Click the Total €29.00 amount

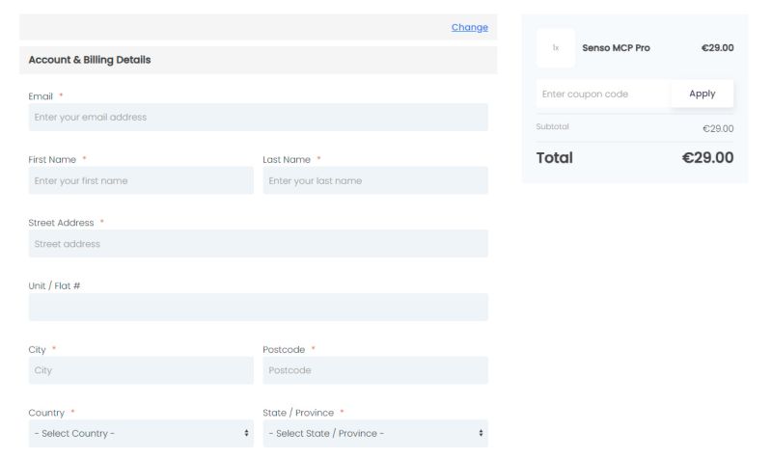707,157
